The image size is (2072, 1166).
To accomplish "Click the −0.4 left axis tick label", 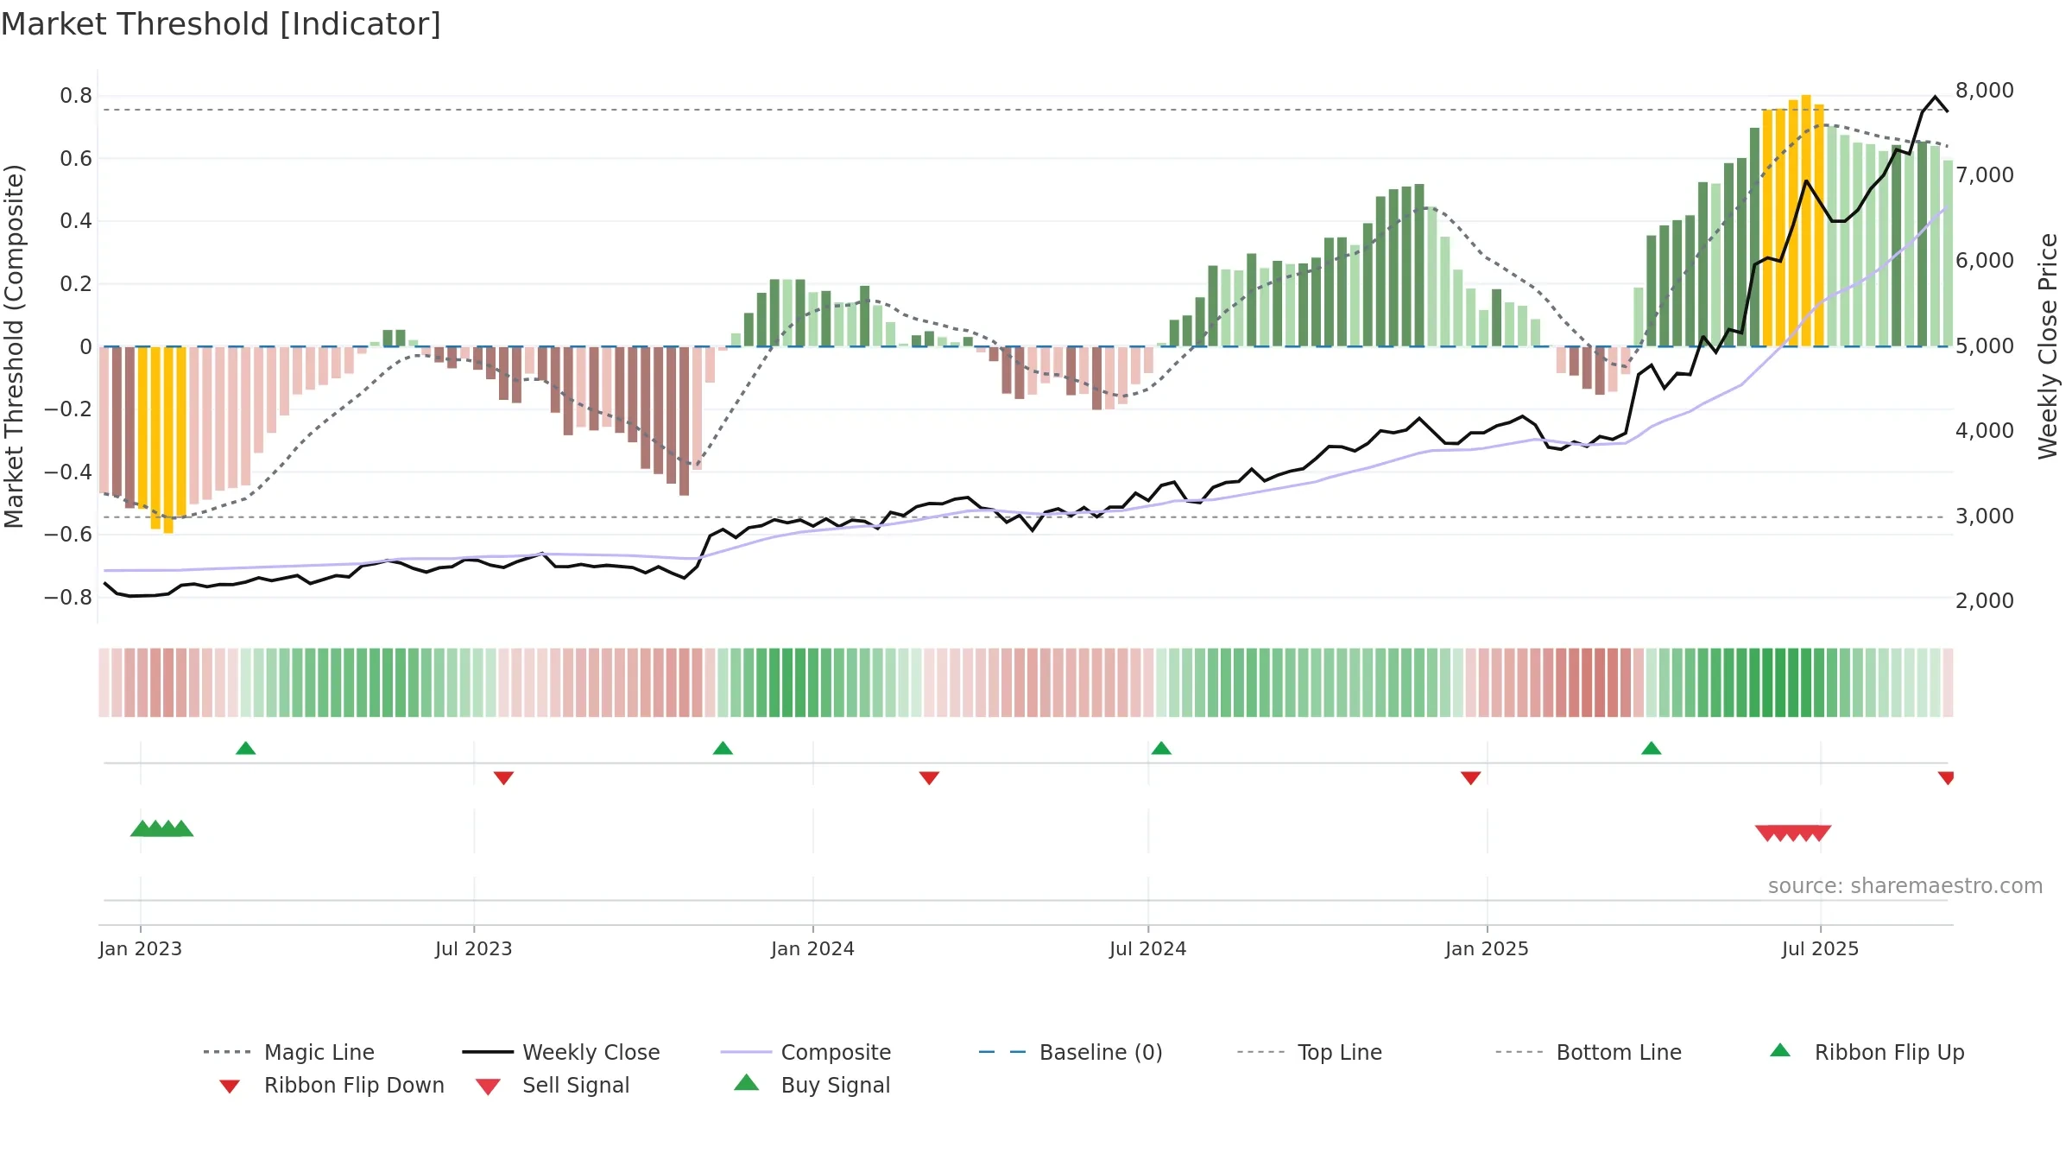I will coord(68,472).
